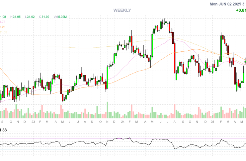
Task: Select the High 31.95 readout
Action: [x=16, y=17]
